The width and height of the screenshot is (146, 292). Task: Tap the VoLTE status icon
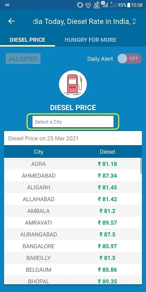pos(97,5)
